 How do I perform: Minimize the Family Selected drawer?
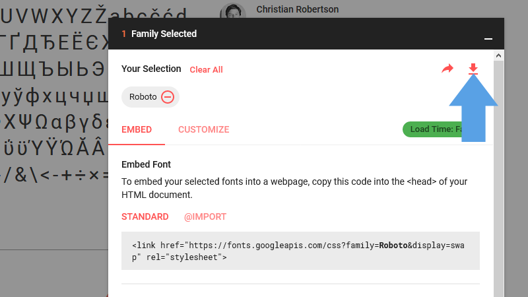[x=488, y=39]
